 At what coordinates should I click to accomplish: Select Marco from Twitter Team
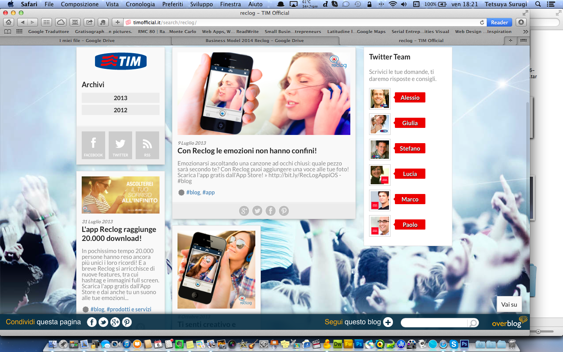point(410,199)
